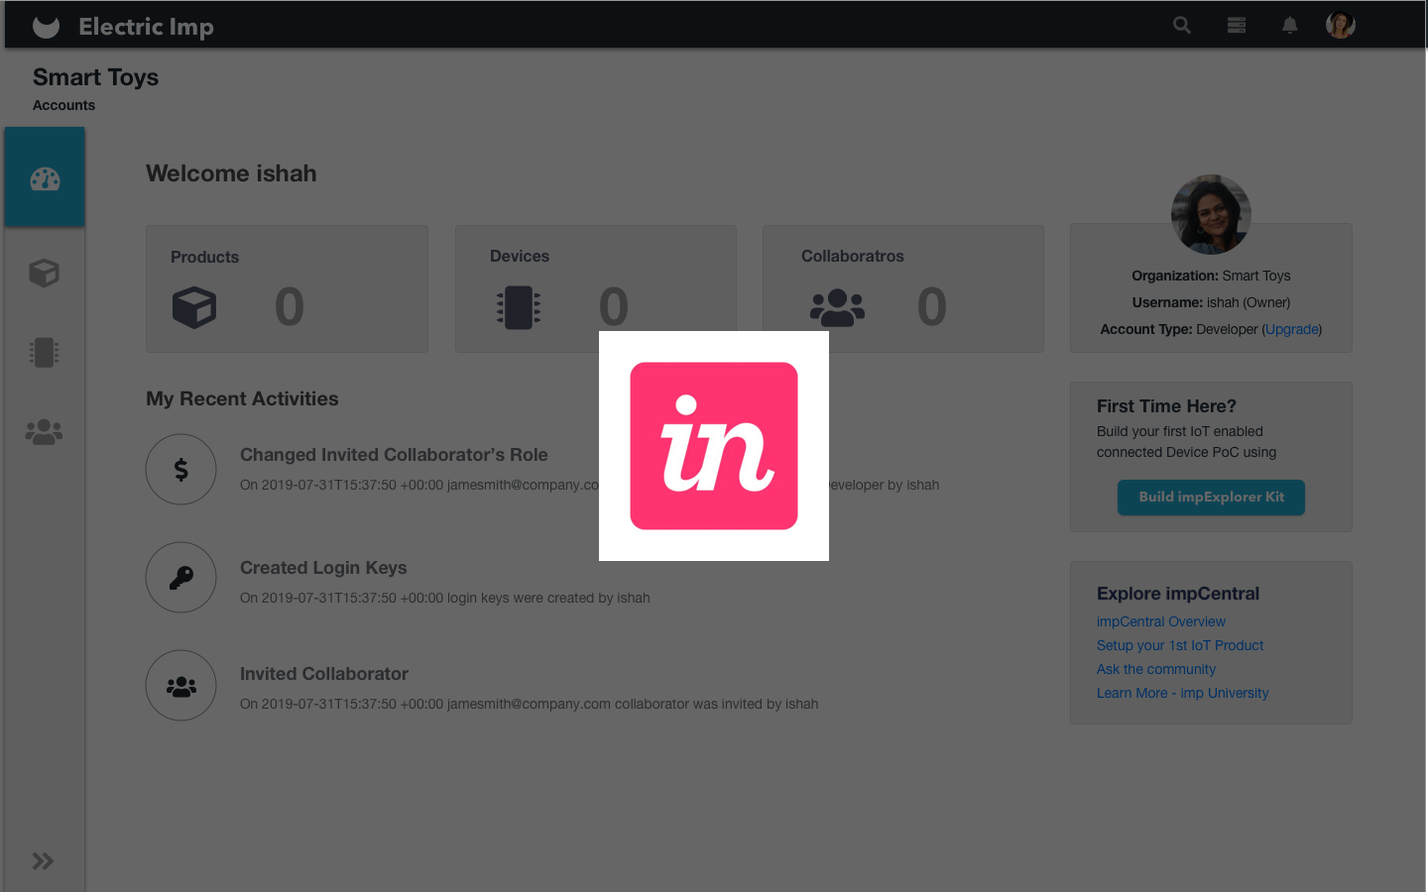1428x892 pixels.
Task: Click the search magnifier icon
Action: click(x=1181, y=26)
